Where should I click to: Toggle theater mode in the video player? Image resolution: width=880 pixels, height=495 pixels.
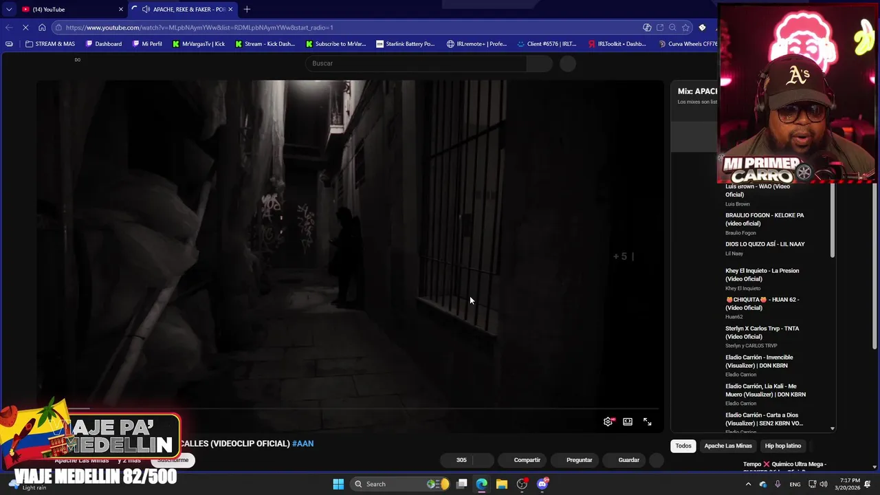628,421
